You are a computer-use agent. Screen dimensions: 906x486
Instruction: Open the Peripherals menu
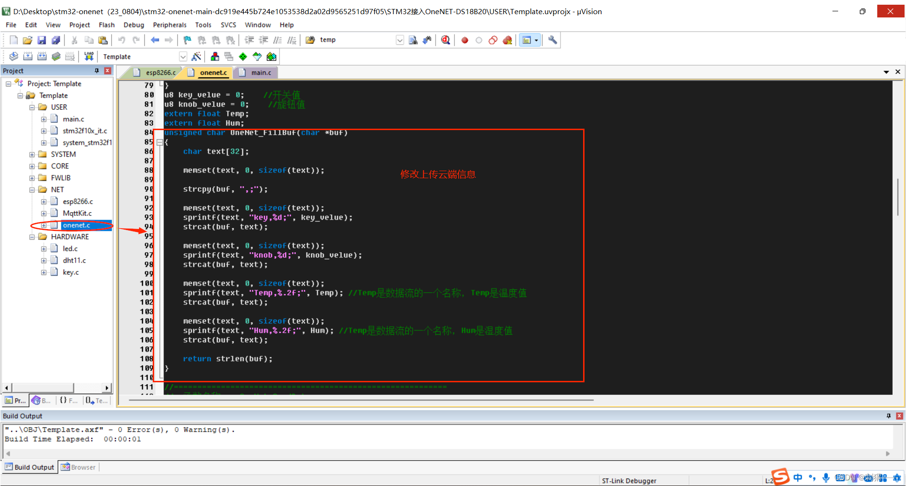tap(170, 25)
